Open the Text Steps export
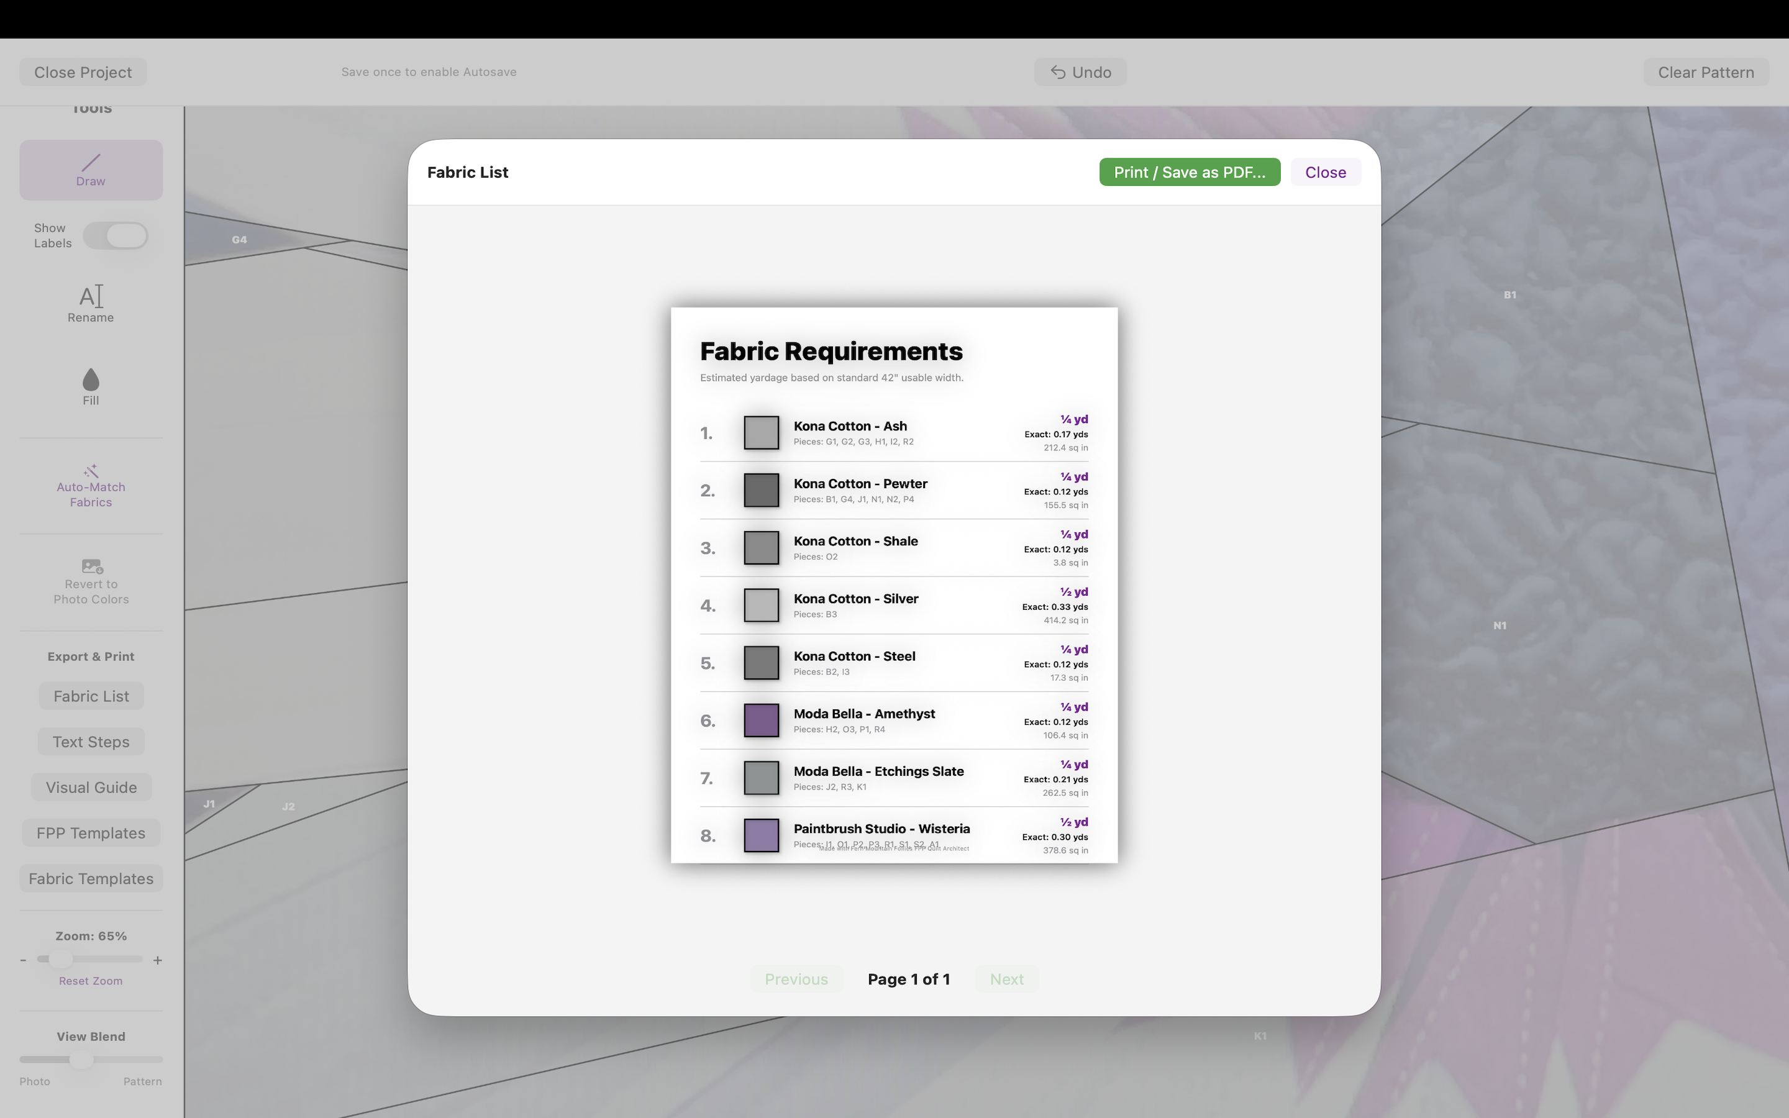The image size is (1789, 1118). point(91,742)
